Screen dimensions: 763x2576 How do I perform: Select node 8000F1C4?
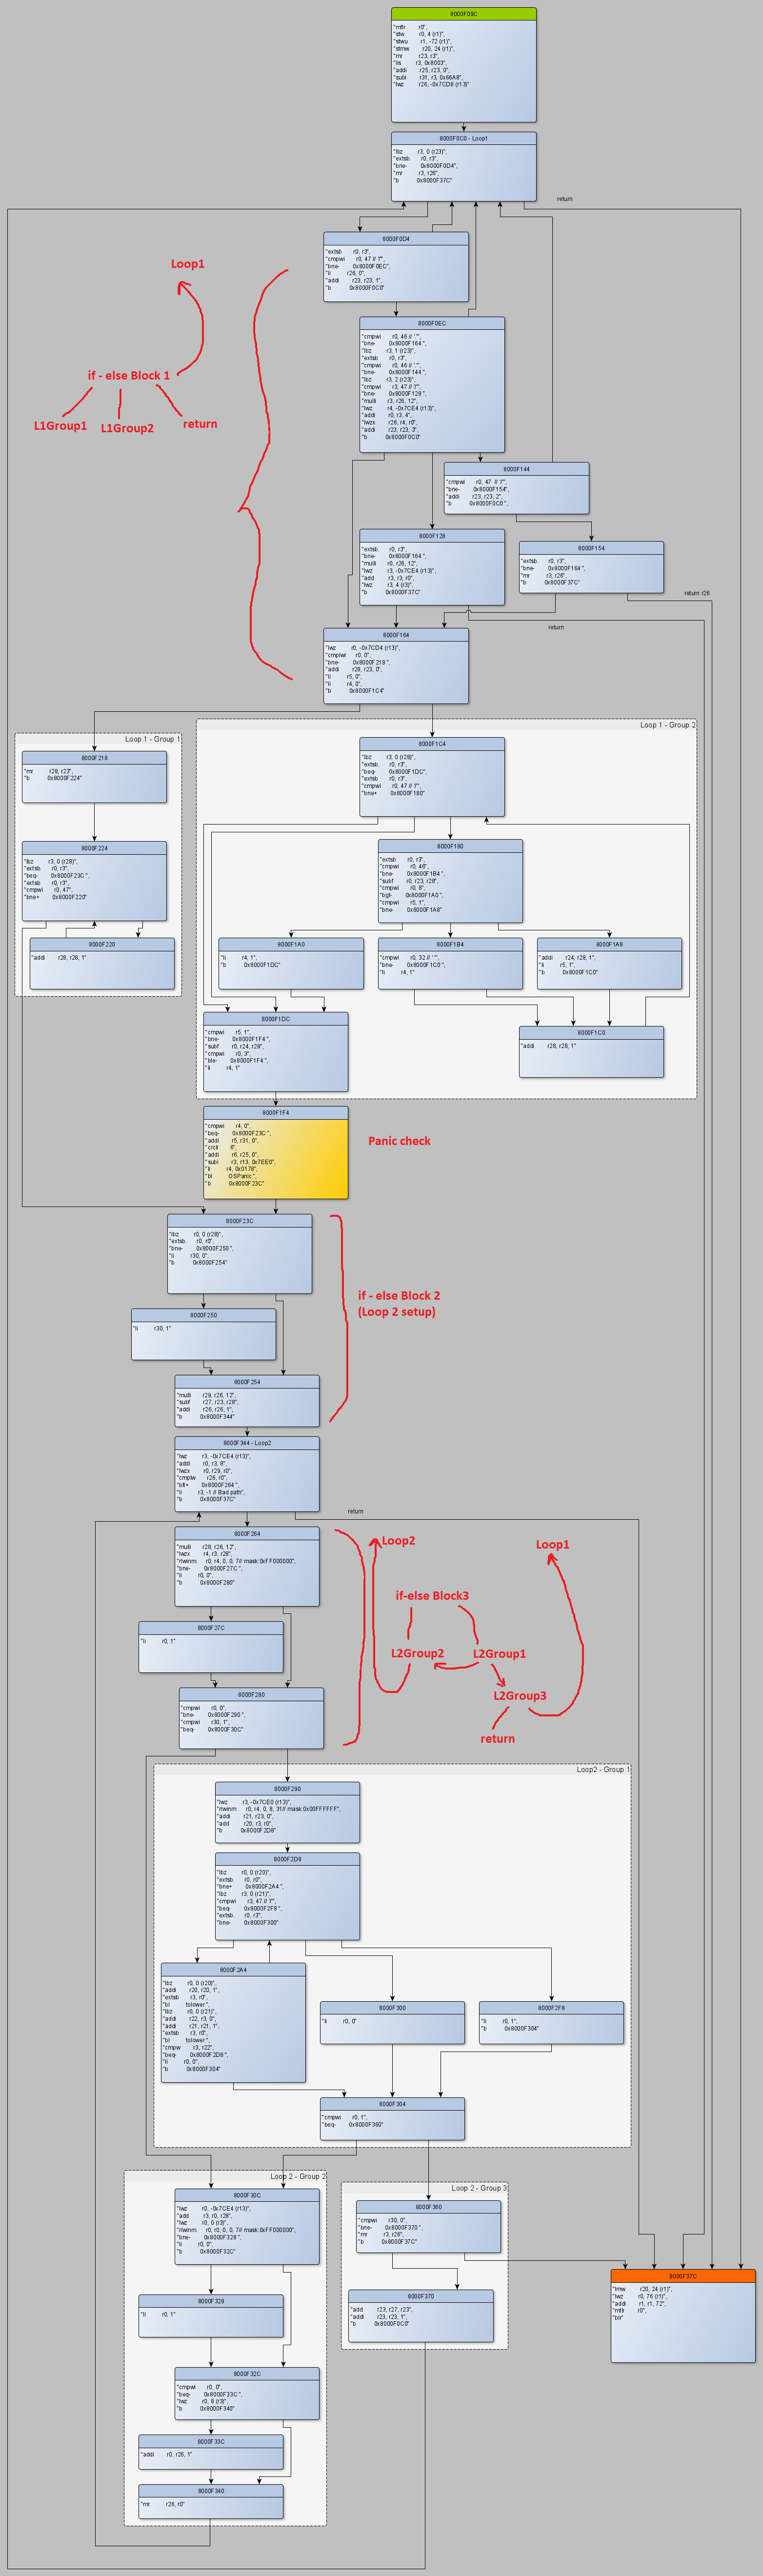point(432,777)
